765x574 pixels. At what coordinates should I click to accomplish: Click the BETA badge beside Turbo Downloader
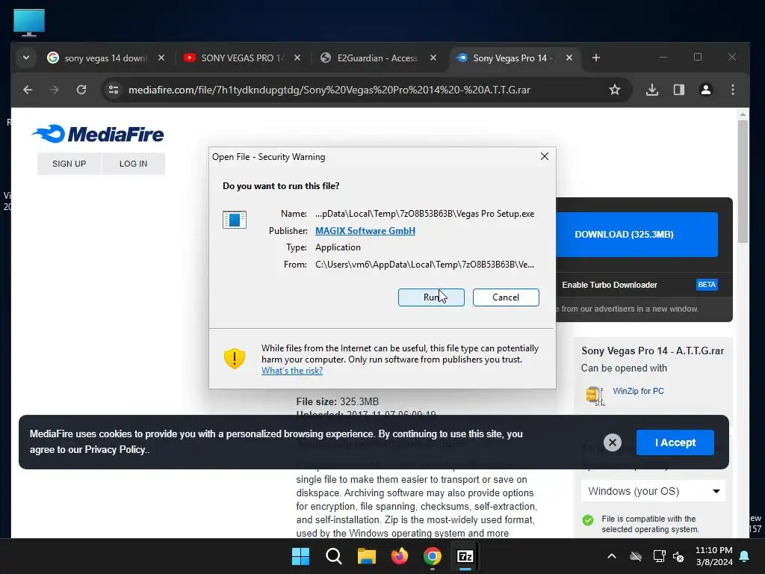(707, 285)
